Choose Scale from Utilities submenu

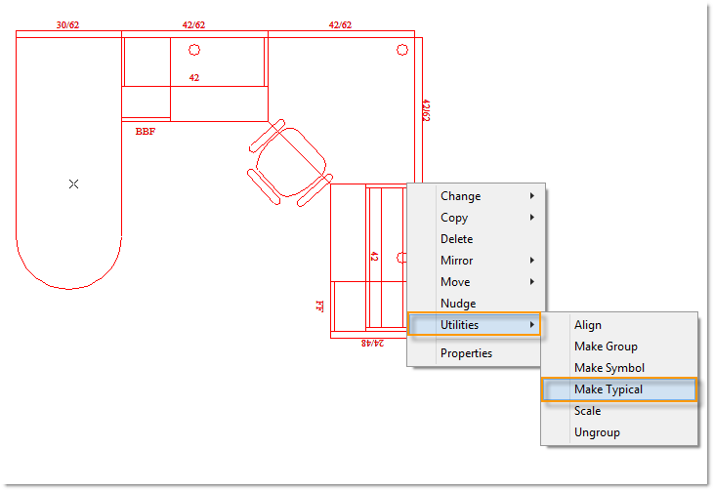[619, 411]
